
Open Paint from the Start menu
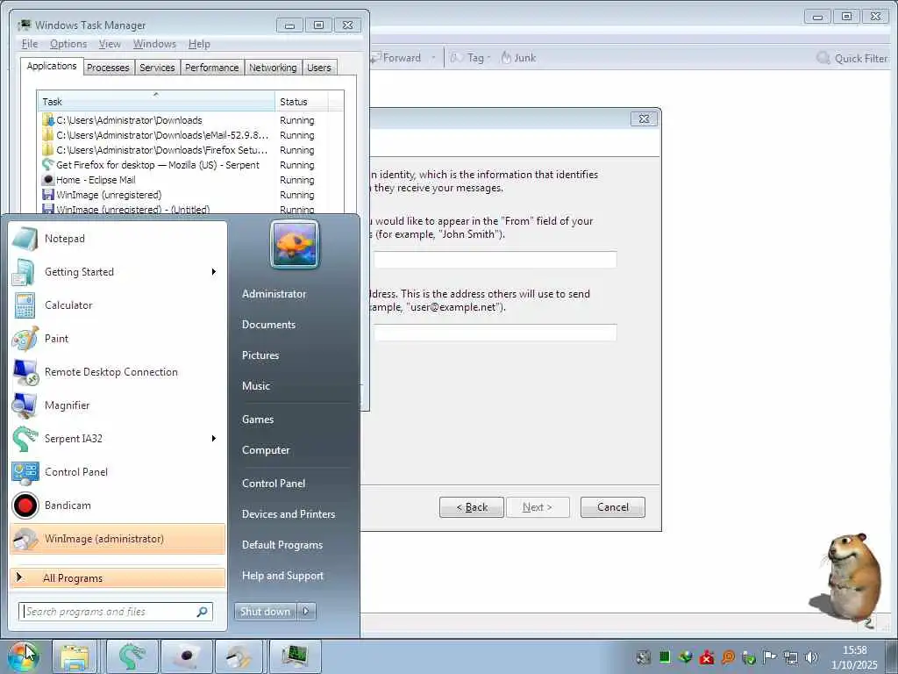(118, 338)
